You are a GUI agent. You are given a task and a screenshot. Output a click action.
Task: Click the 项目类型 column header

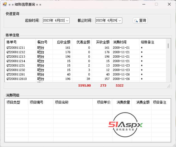13,102
